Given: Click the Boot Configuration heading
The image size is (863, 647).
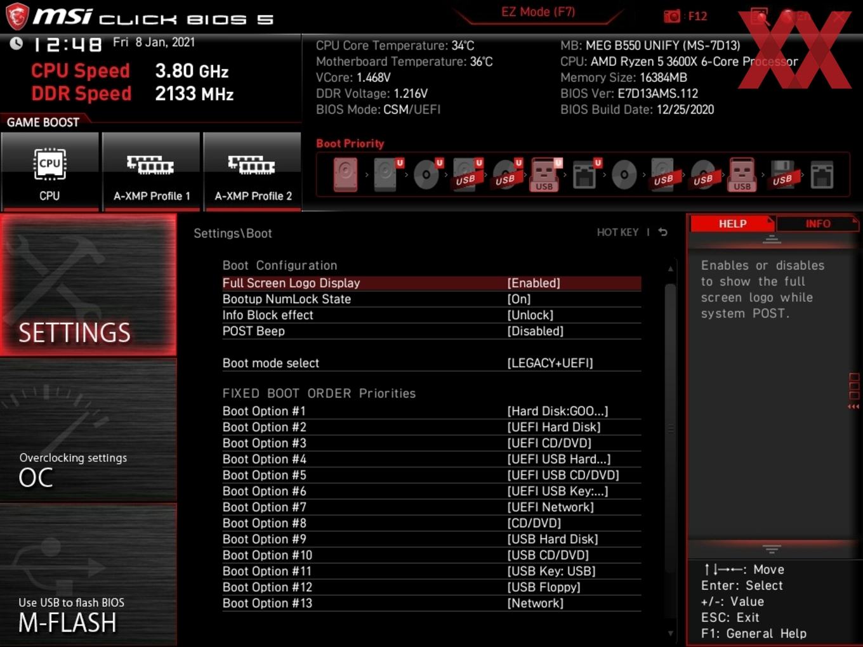Looking at the screenshot, I should coord(280,265).
